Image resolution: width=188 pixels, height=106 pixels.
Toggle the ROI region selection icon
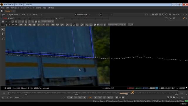pyautogui.click(x=166, y=18)
